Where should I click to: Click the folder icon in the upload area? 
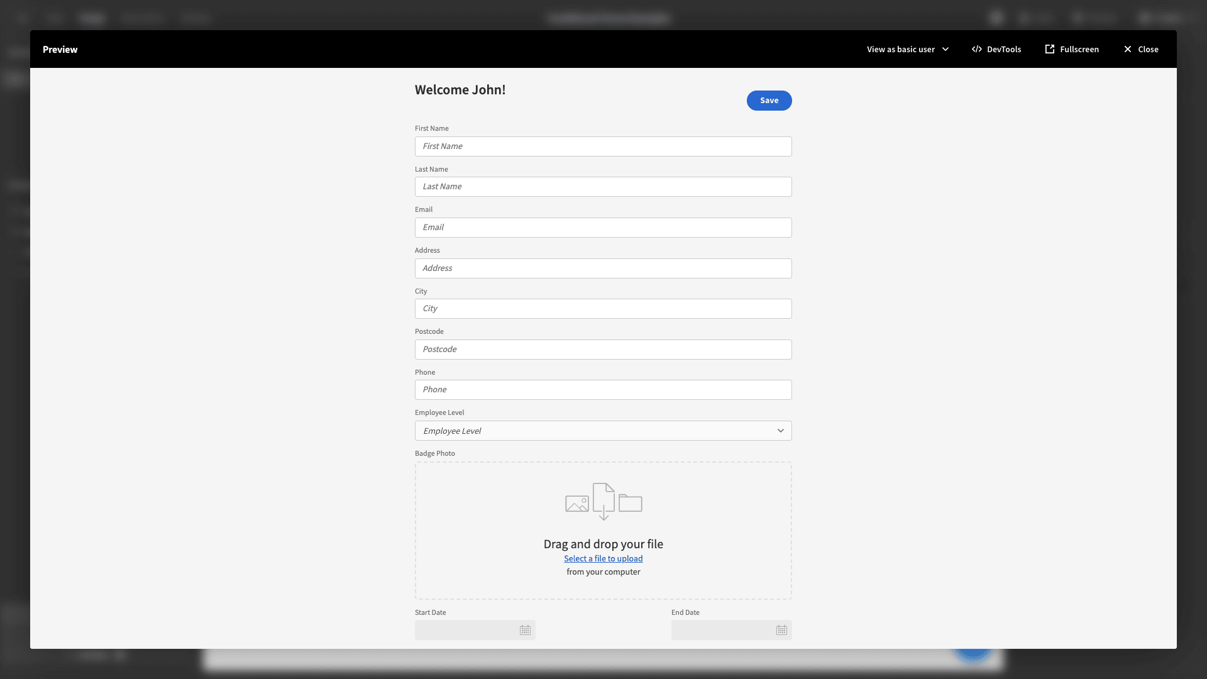(631, 503)
